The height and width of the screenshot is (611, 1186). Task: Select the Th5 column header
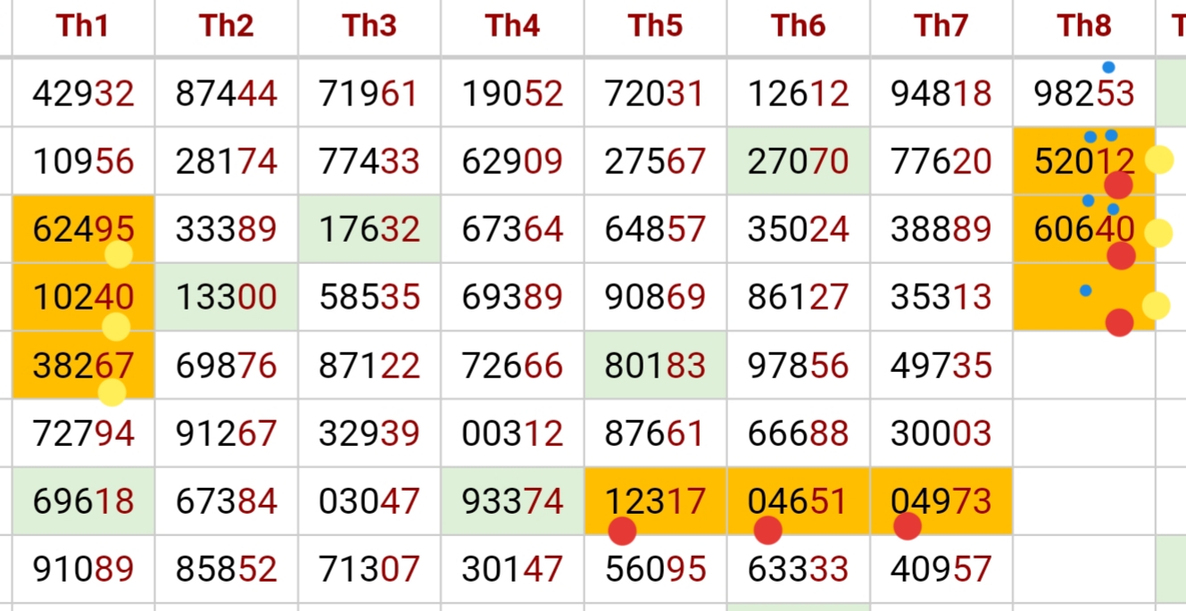[x=656, y=27]
